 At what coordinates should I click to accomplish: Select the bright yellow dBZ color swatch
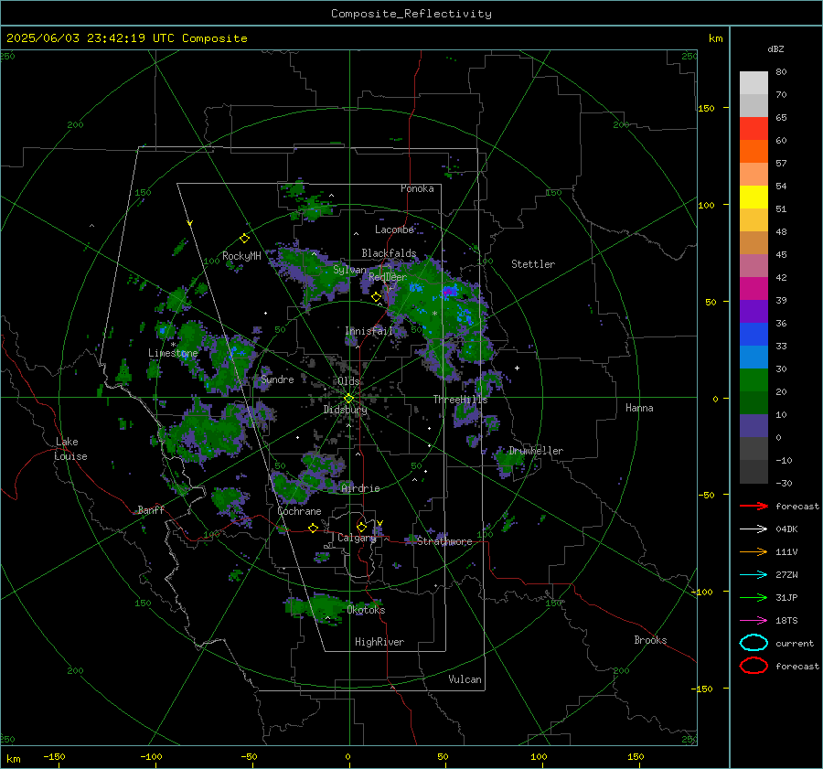point(754,197)
